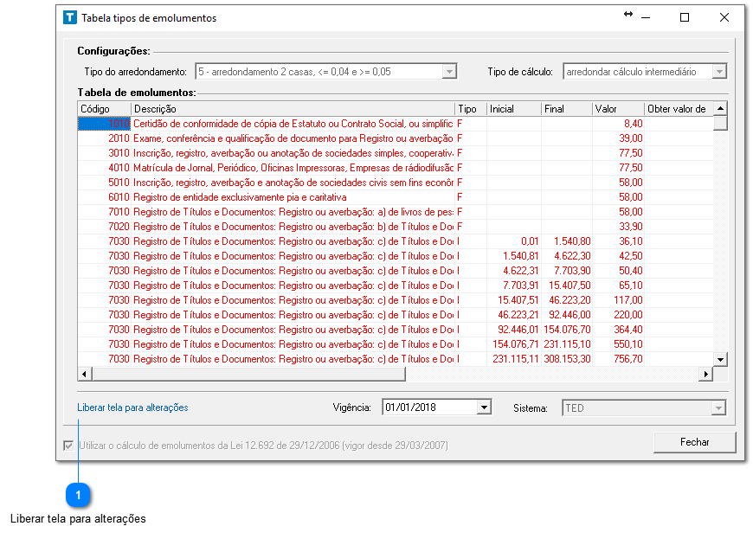Image resolution: width=753 pixels, height=539 pixels.
Task: Click the horizontal scrollbar right arrow
Action: [x=705, y=374]
